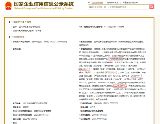160x124 pixels.
Task: Click the 国家企业信用信息公示系统 site title
Action: (x=44, y=4)
